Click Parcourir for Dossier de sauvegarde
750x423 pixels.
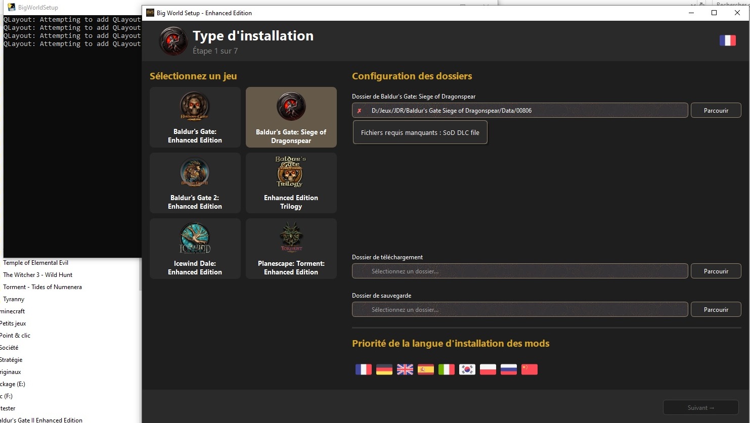pyautogui.click(x=716, y=309)
